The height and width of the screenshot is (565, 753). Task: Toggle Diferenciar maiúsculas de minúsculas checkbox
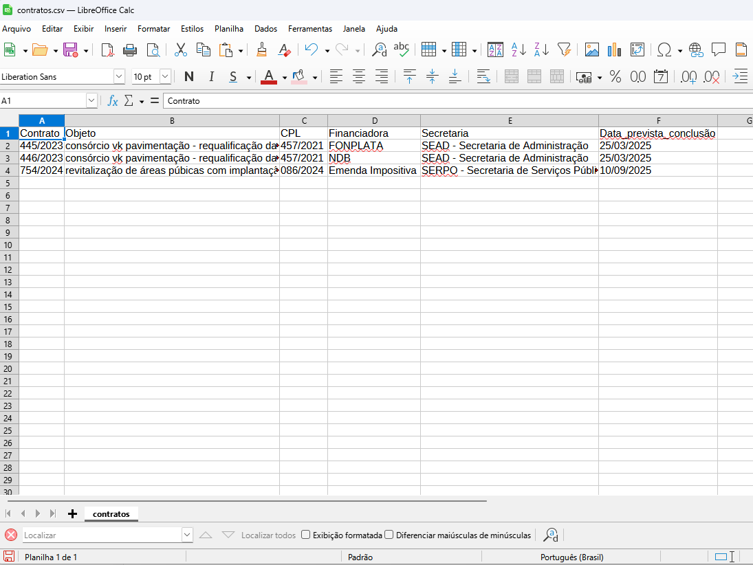click(389, 535)
